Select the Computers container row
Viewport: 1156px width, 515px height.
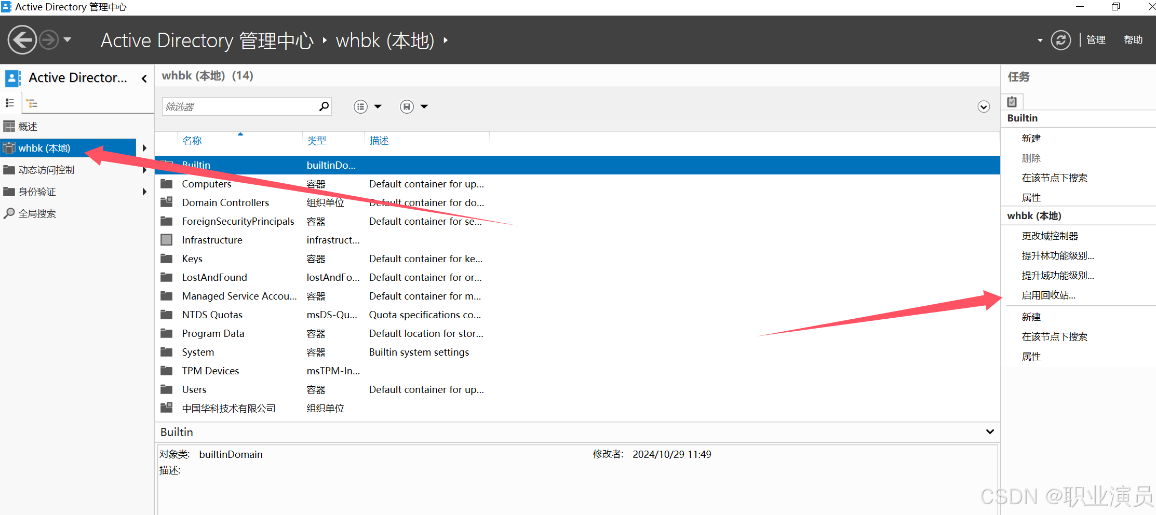[577, 184]
